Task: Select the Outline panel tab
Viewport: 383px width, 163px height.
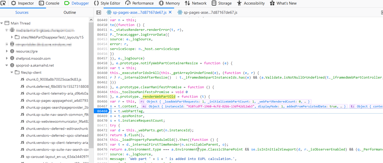Action: tap(70, 12)
